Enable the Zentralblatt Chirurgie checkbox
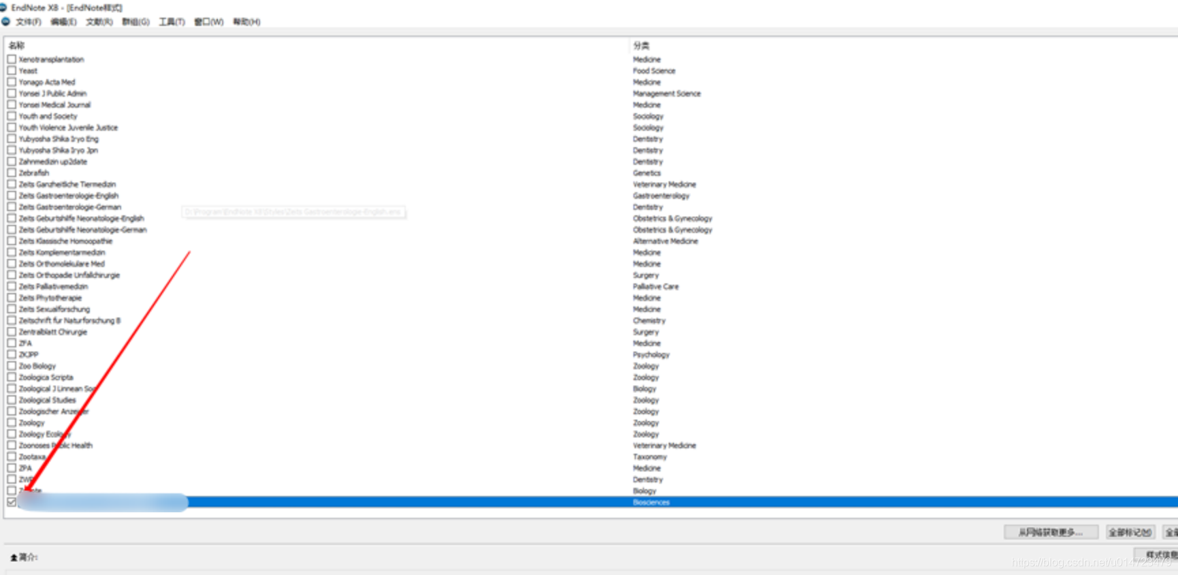1178x575 pixels. pyautogui.click(x=12, y=332)
